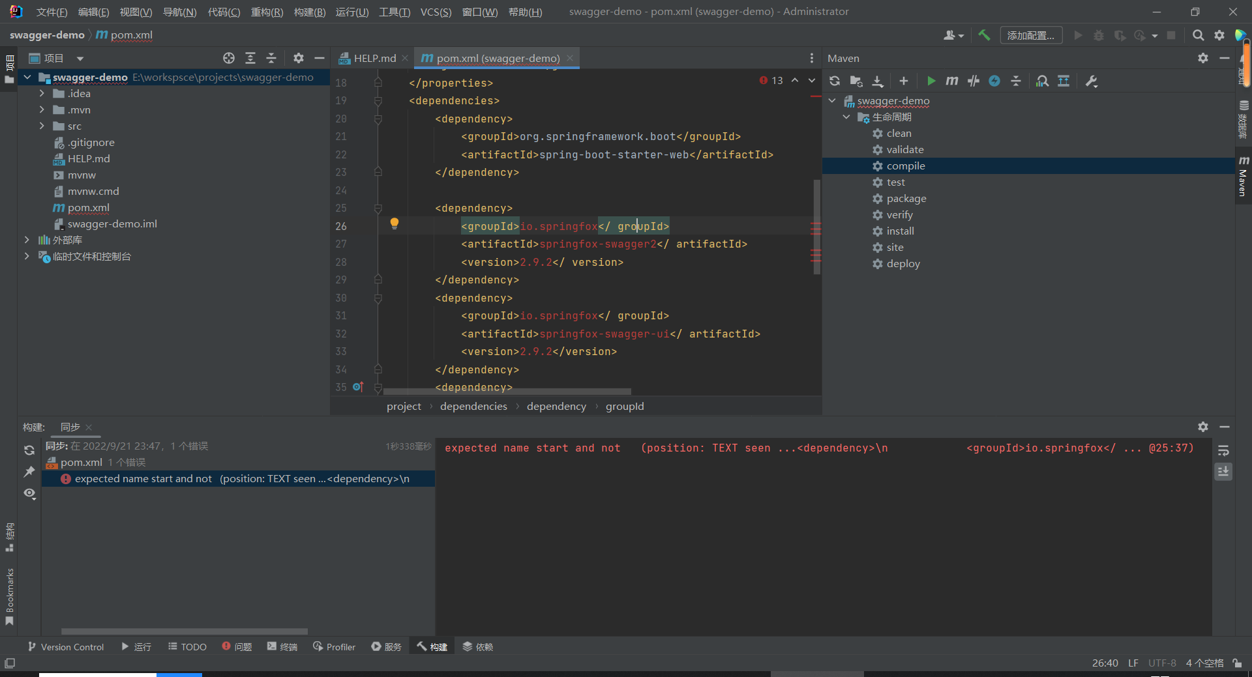Open the Version Control tool tab

tap(66, 646)
